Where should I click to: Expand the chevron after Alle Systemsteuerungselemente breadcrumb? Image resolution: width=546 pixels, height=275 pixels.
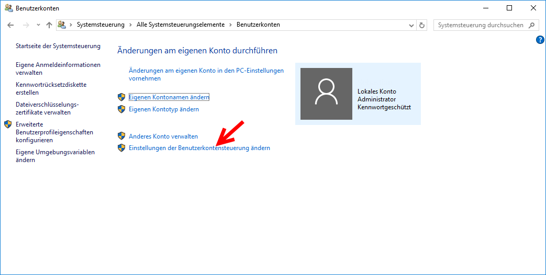pyautogui.click(x=230, y=25)
